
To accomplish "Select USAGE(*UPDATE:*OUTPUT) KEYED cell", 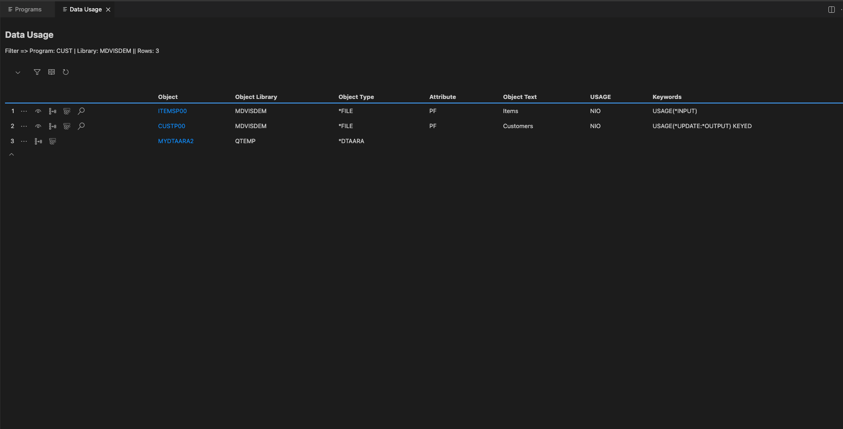I will [702, 126].
